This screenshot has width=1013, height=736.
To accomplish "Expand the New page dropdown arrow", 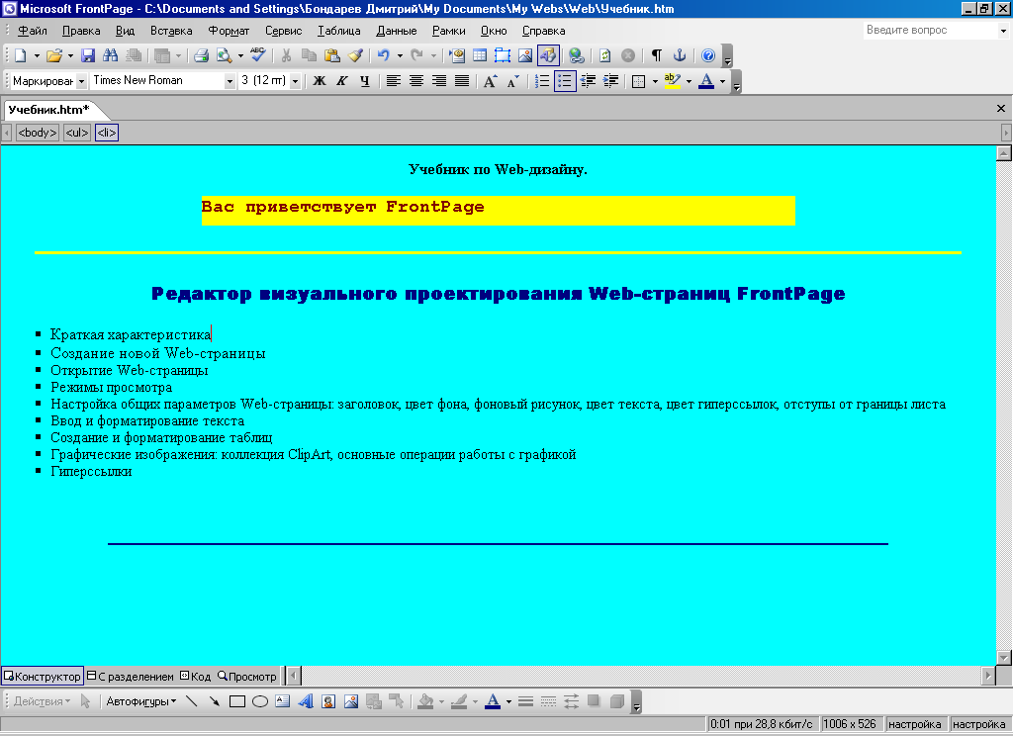I will click(x=37, y=55).
